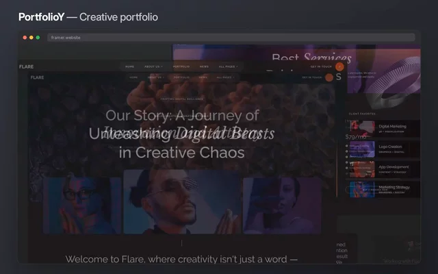Click the Marketing Strategy service title
The width and height of the screenshot is (438, 274).
click(394, 187)
